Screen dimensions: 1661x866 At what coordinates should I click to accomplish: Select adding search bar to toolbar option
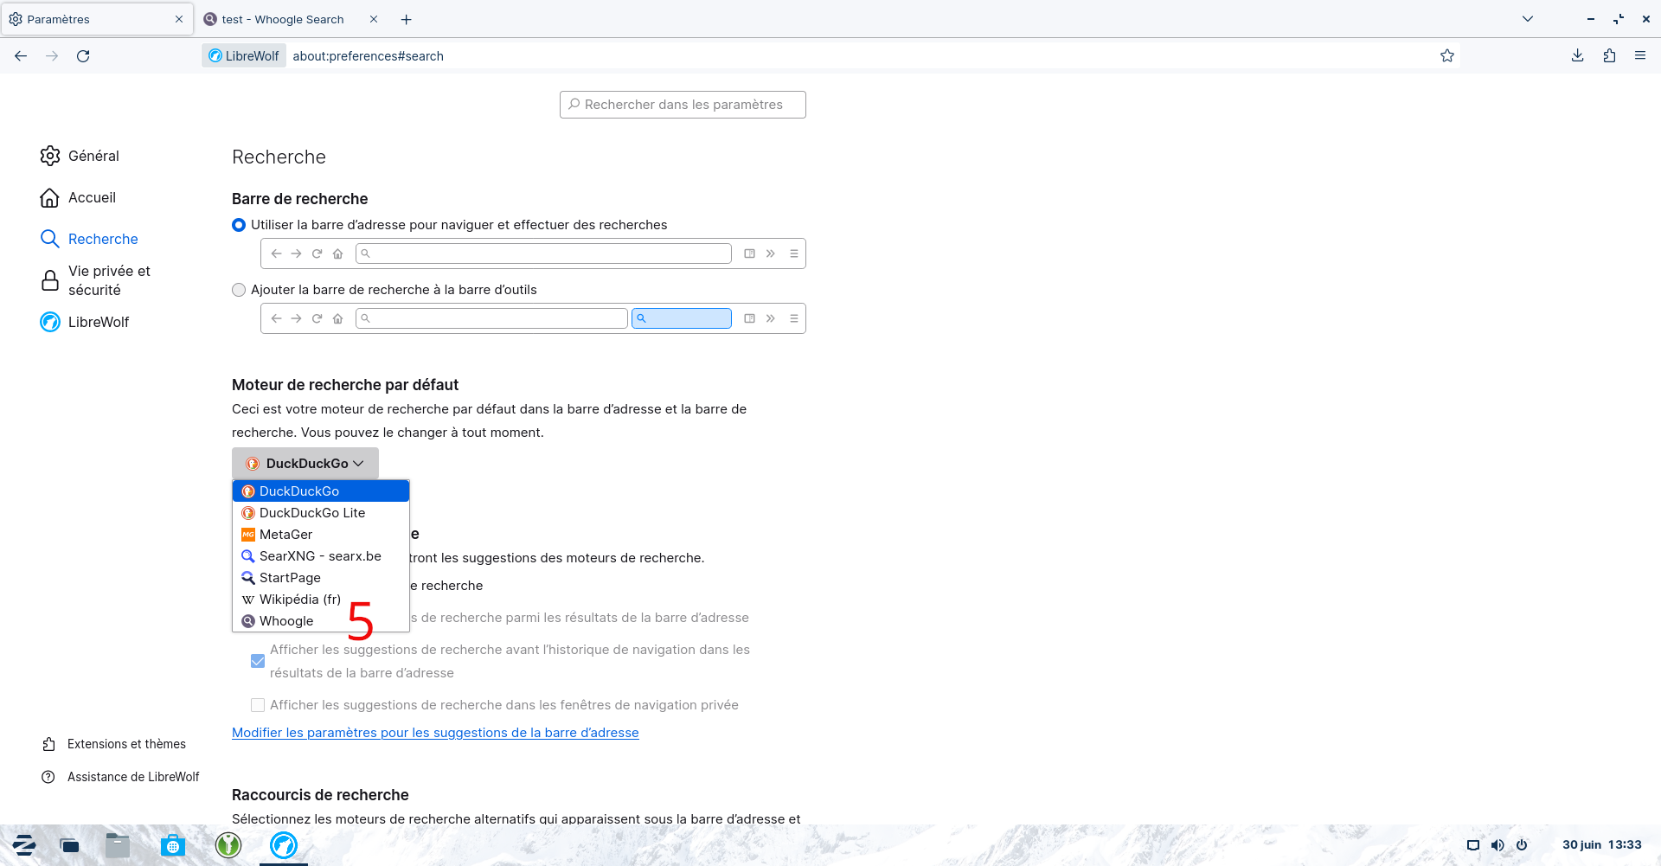(239, 290)
